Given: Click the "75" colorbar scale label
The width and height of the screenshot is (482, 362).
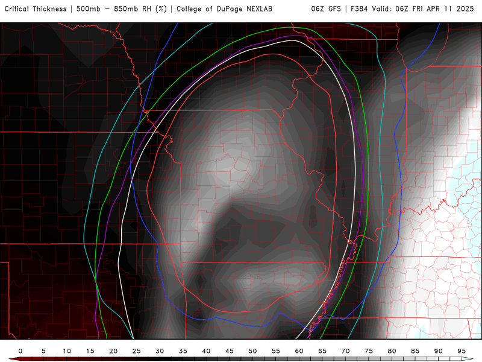Looking at the screenshot, I should (369, 351).
